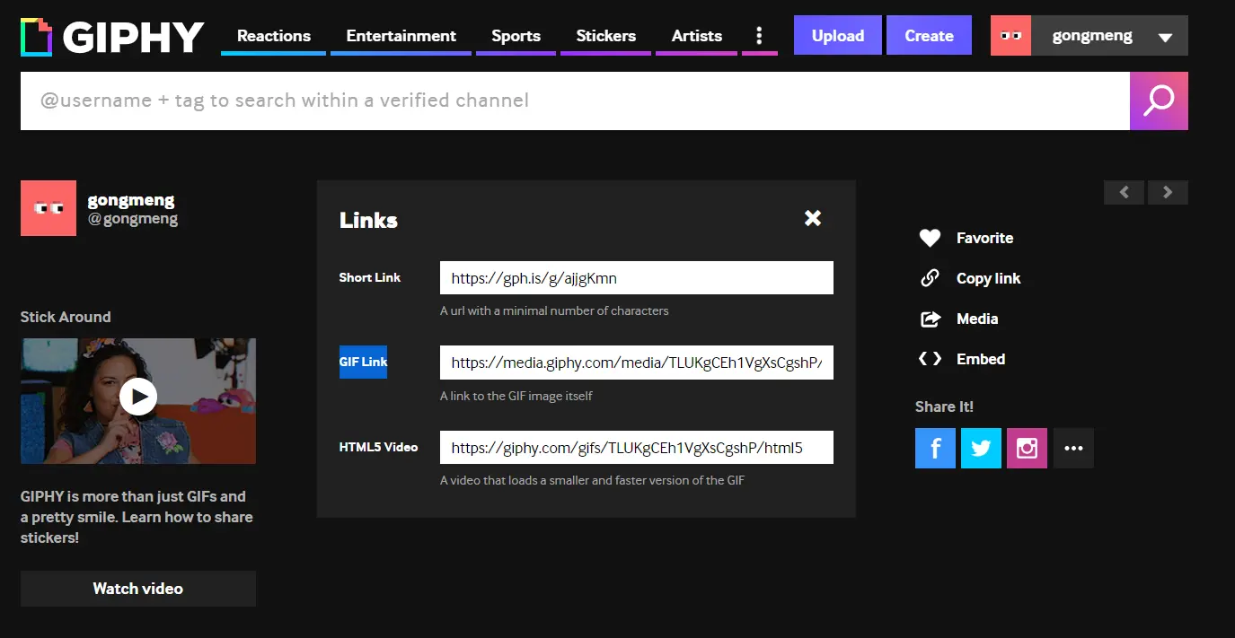Click the Favorite text option

(x=984, y=238)
